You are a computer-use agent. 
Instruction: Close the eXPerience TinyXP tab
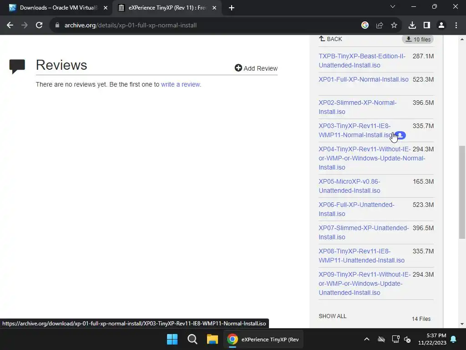[x=214, y=8]
